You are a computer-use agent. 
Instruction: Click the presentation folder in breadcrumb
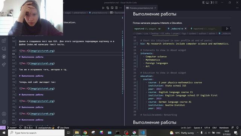point(79,12)
